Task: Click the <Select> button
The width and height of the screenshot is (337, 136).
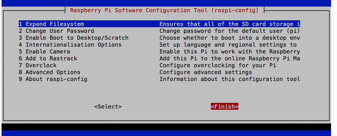Action: pyautogui.click(x=108, y=107)
